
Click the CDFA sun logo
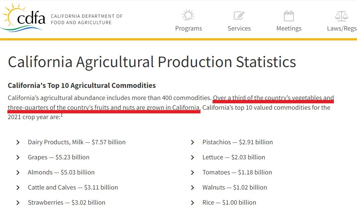click(x=23, y=17)
